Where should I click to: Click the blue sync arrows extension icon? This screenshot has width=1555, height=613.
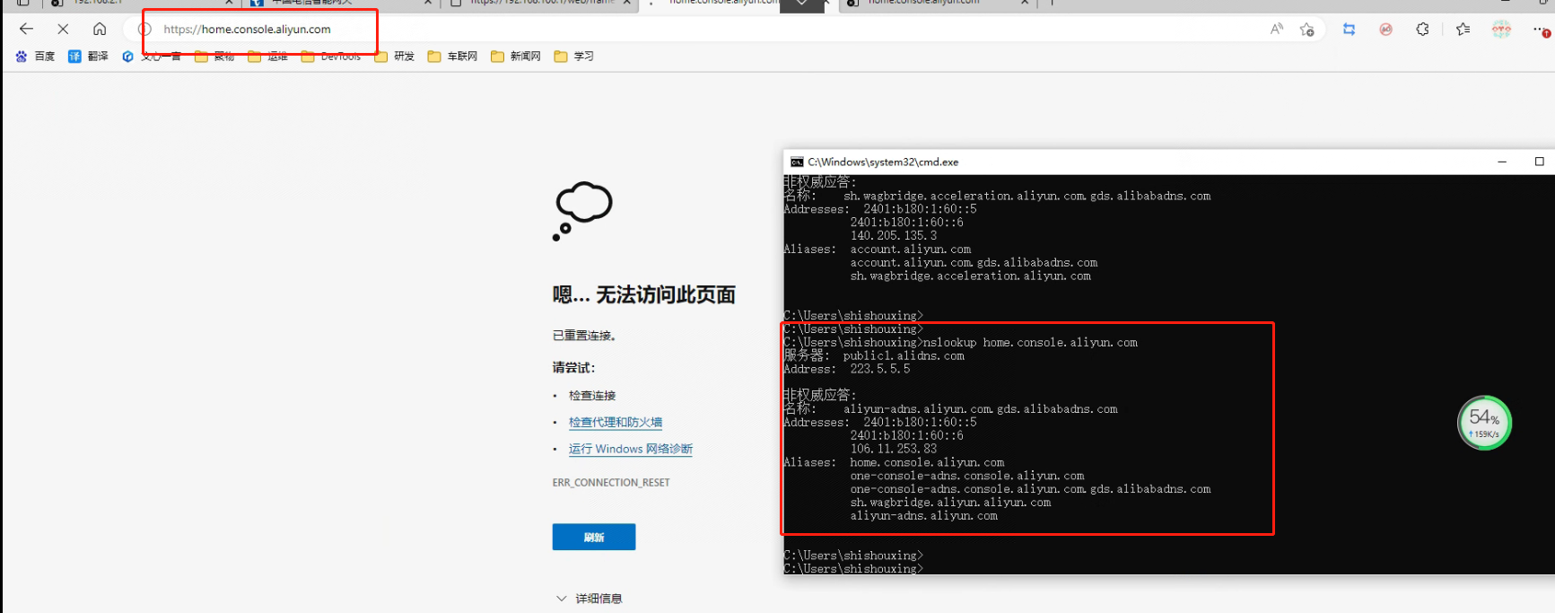(1349, 29)
